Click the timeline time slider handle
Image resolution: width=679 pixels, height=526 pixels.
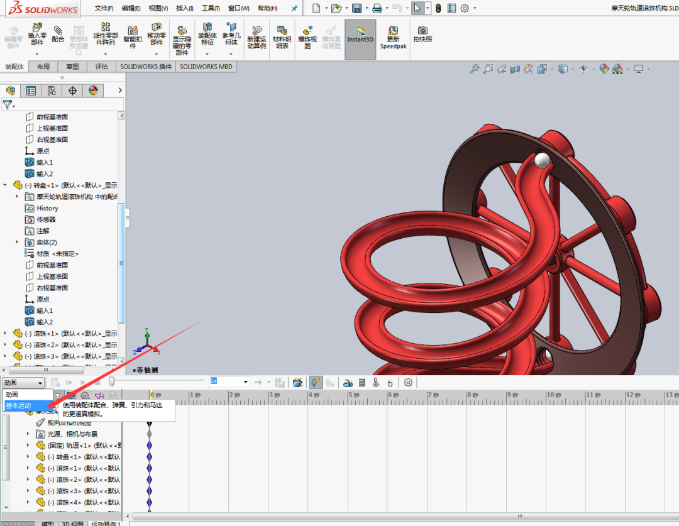111,381
